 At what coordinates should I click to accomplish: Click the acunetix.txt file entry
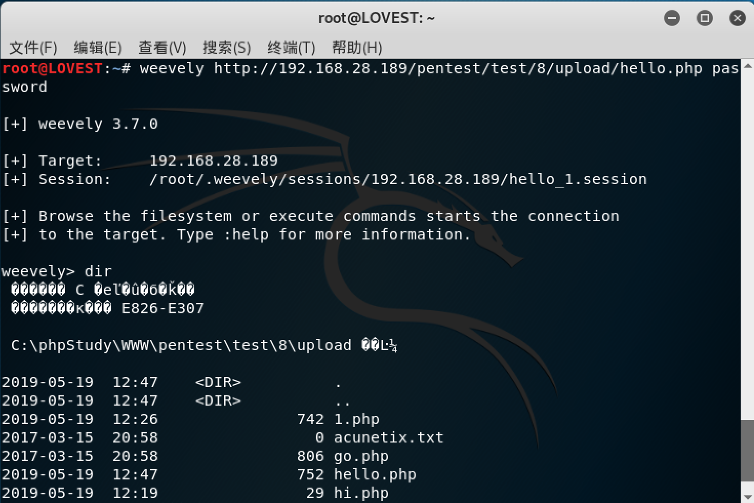389,438
